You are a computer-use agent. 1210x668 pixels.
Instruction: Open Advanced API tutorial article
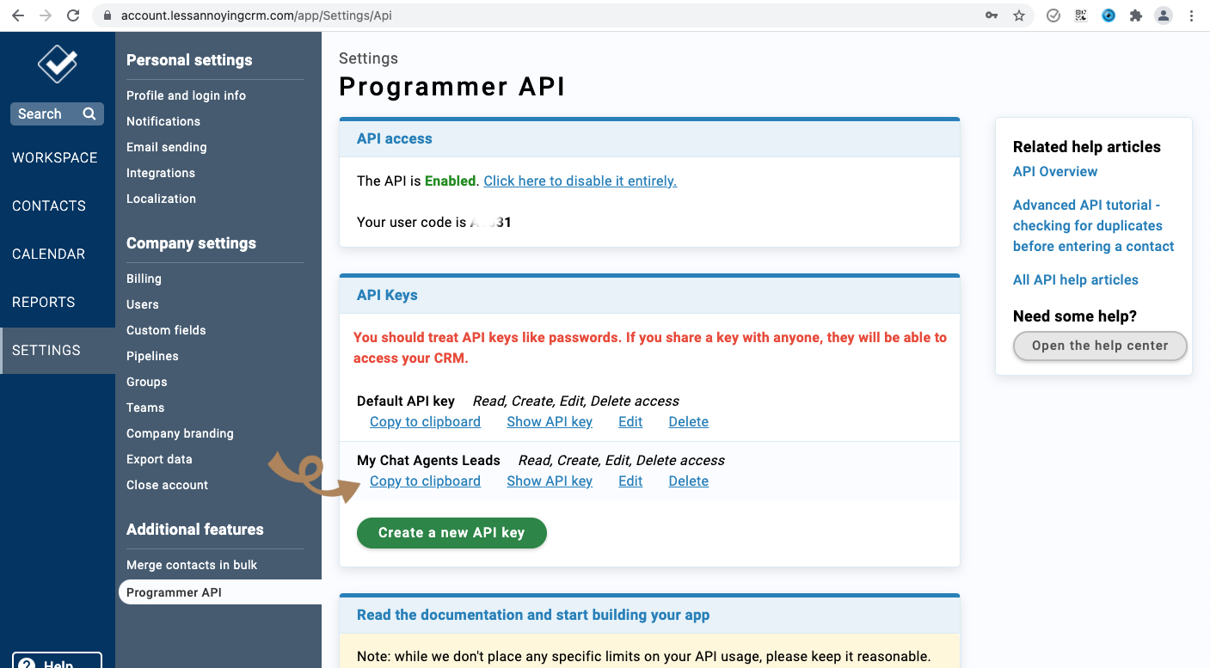pyautogui.click(x=1093, y=225)
